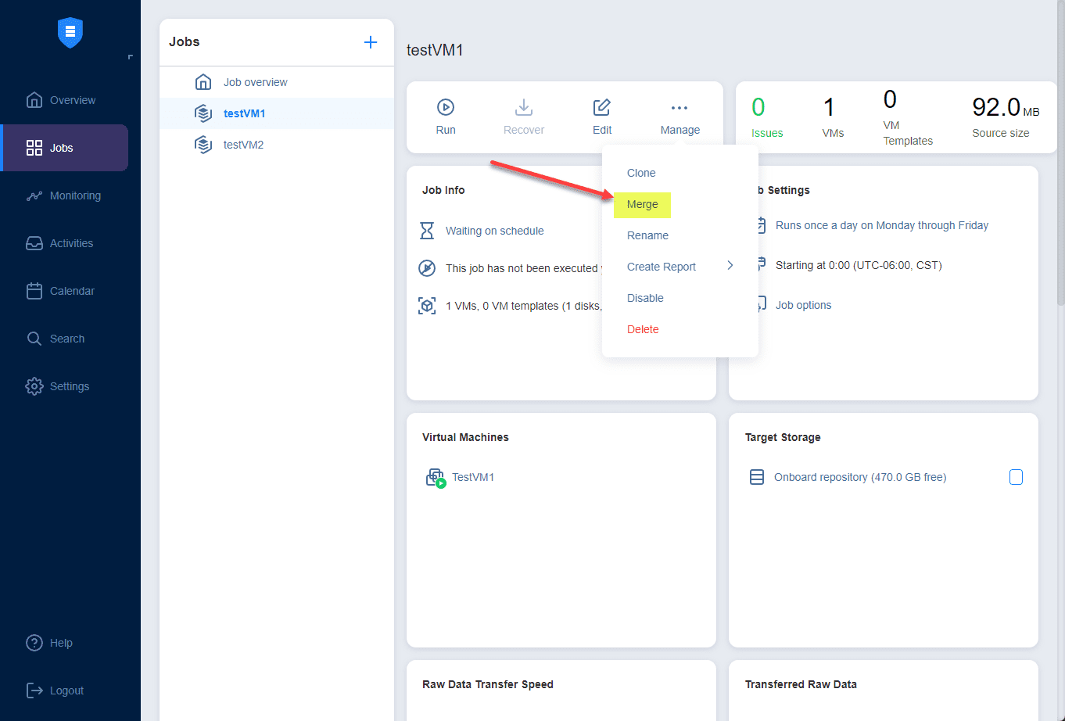Tick the Onboard repository checkbox
The image size is (1065, 721).
point(1016,477)
